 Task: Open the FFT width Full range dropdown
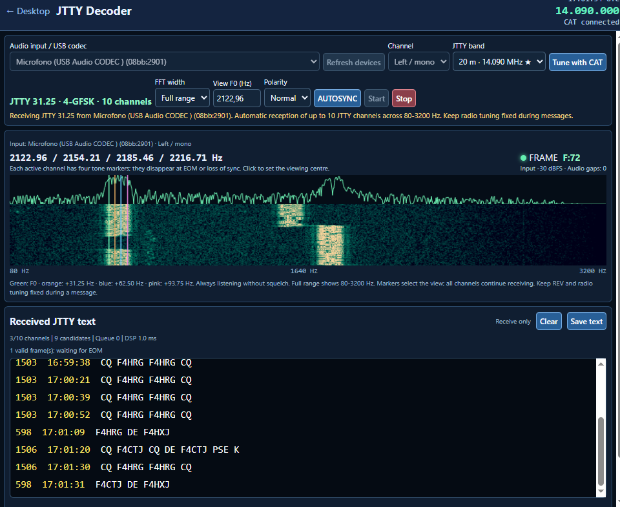pyautogui.click(x=182, y=98)
